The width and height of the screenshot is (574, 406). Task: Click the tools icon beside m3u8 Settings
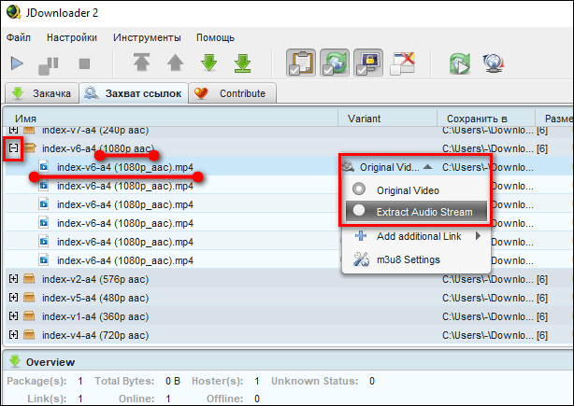361,259
